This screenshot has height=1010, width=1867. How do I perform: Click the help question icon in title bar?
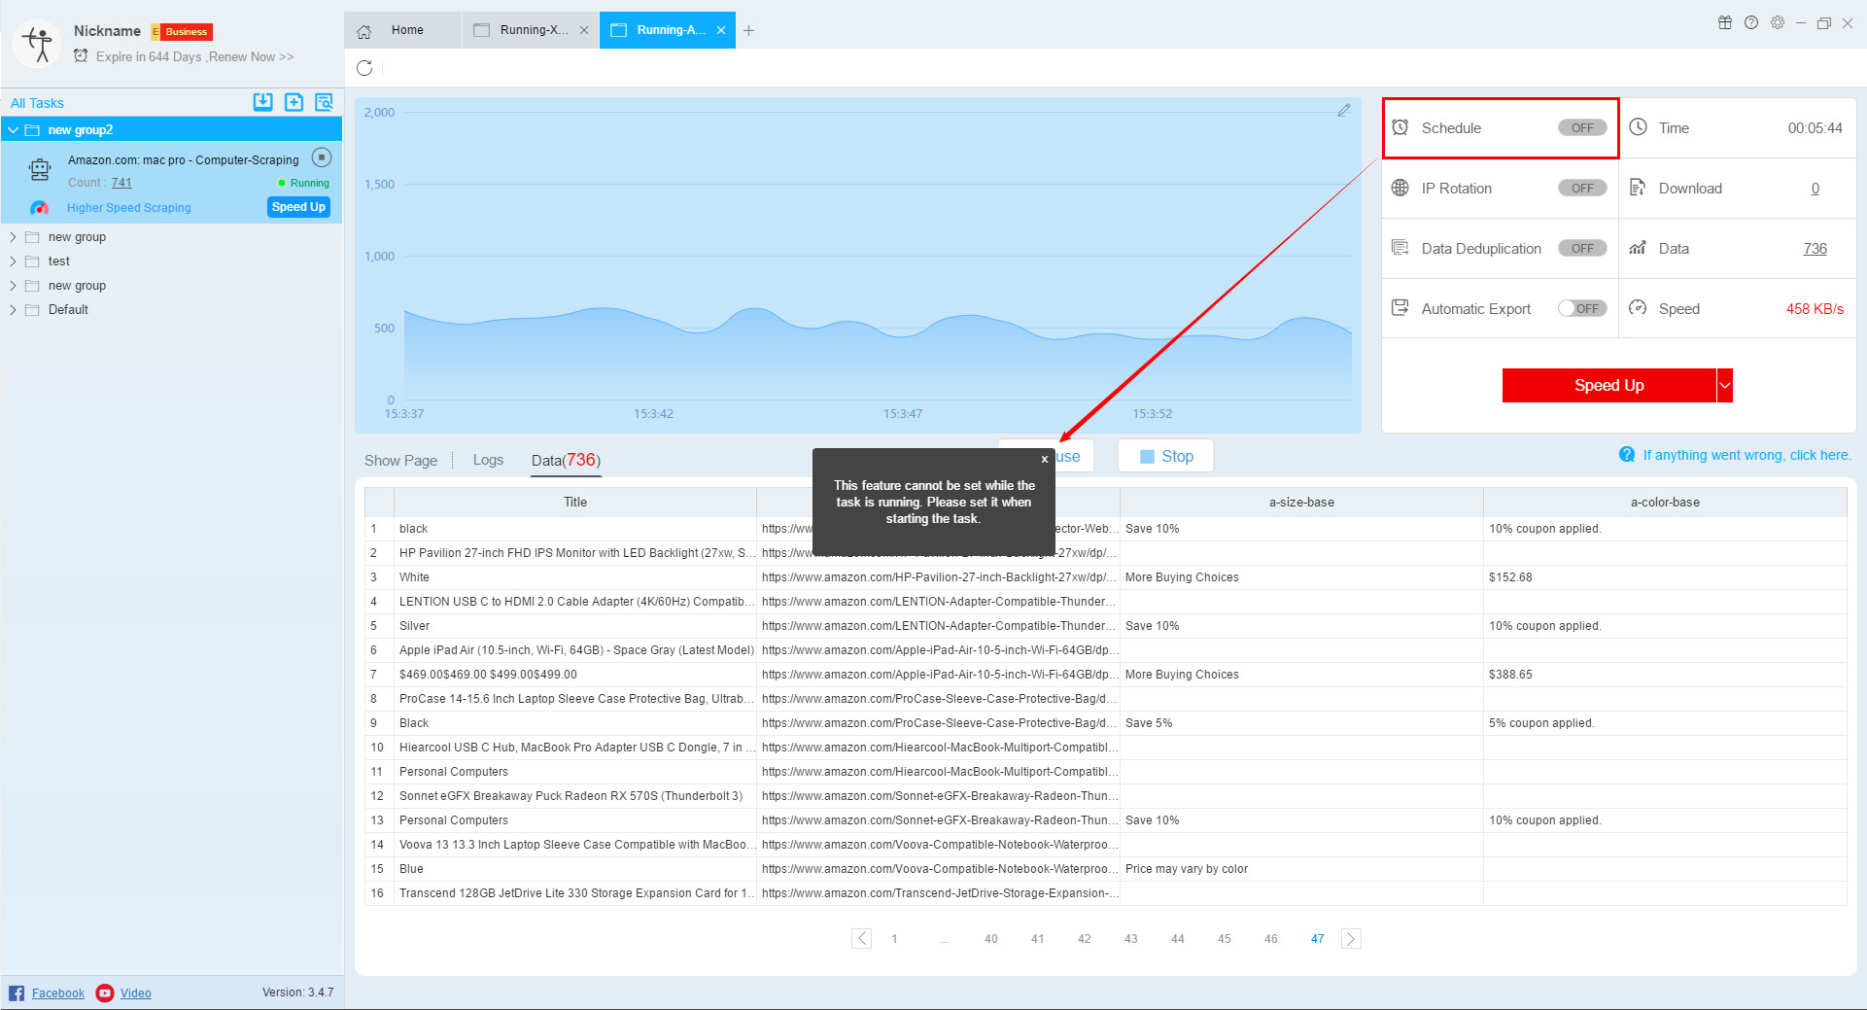click(1751, 22)
